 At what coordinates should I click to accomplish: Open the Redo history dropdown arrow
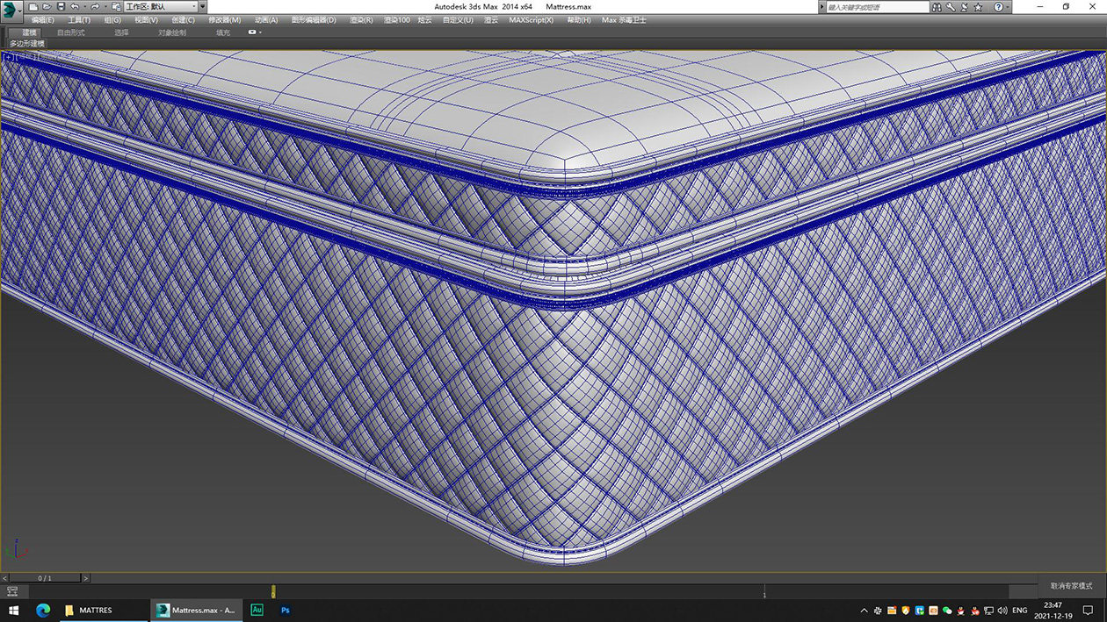coord(104,7)
